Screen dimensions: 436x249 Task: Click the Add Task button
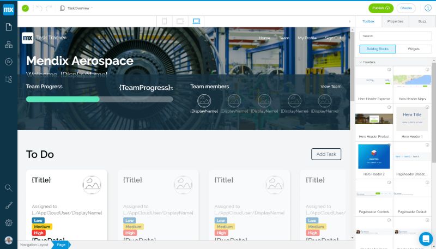326,154
